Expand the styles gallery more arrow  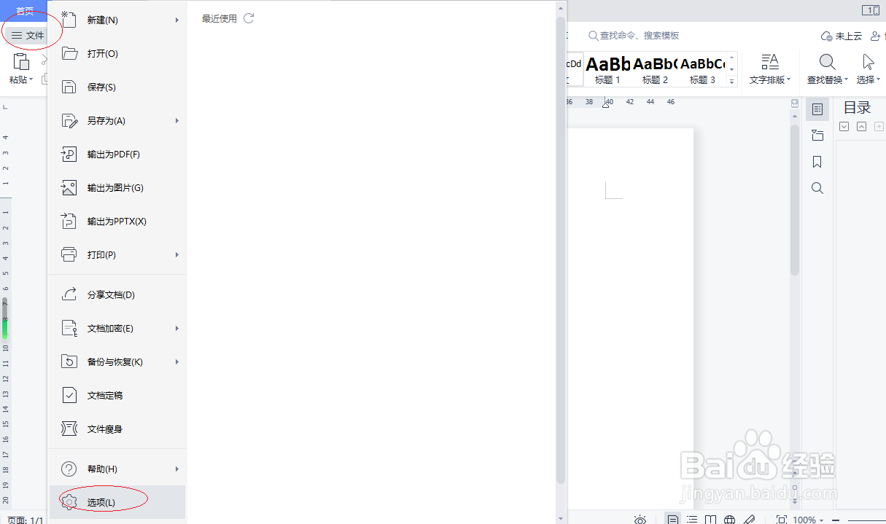(732, 81)
